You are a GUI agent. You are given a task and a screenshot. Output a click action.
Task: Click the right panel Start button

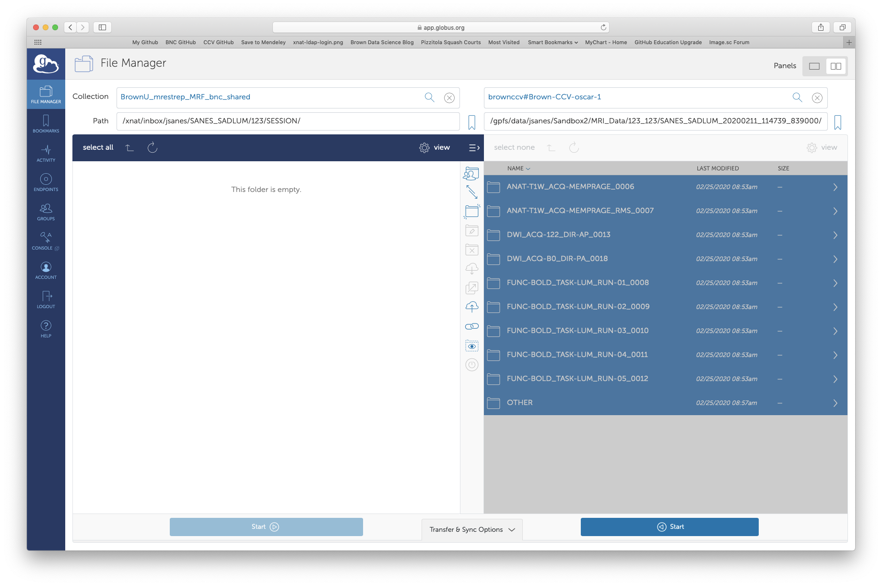tap(669, 527)
